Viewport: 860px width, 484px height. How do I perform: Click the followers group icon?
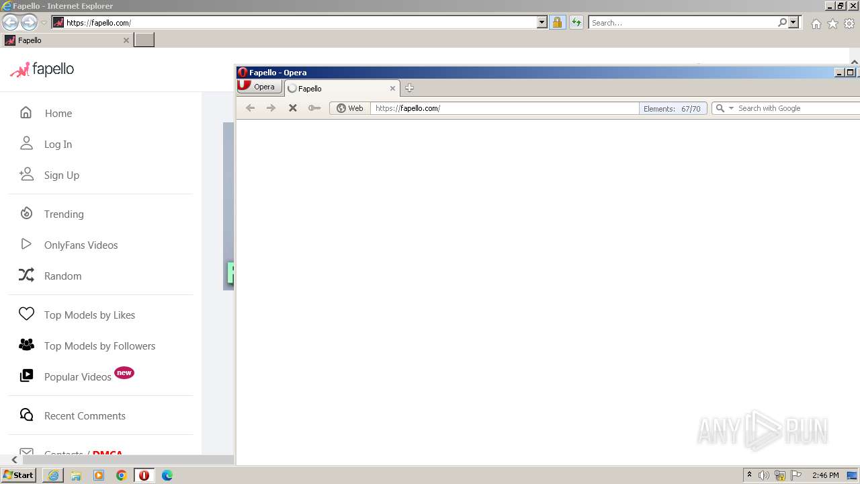pyautogui.click(x=26, y=345)
